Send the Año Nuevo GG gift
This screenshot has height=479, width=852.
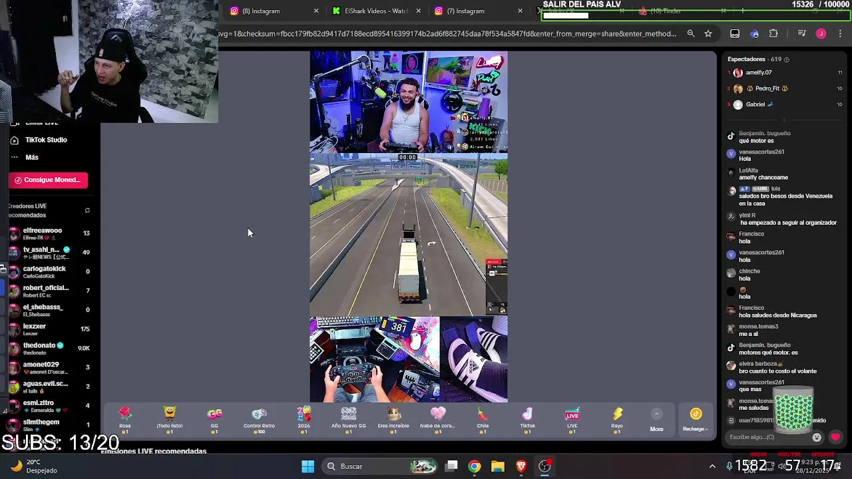(349, 420)
